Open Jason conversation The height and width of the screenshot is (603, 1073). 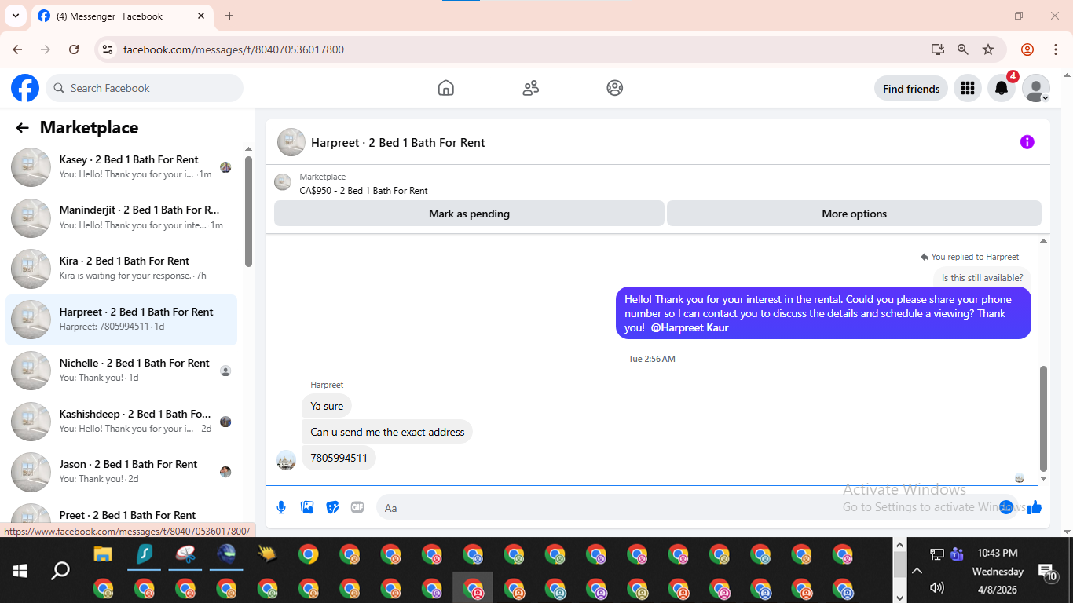122,472
